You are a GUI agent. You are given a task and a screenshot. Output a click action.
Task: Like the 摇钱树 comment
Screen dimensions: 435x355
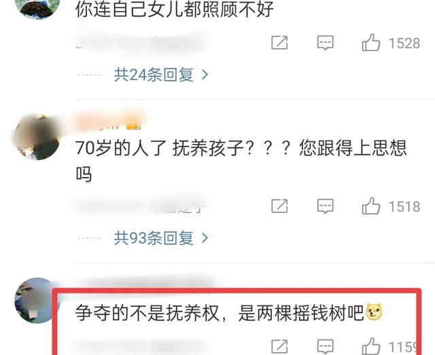371,346
